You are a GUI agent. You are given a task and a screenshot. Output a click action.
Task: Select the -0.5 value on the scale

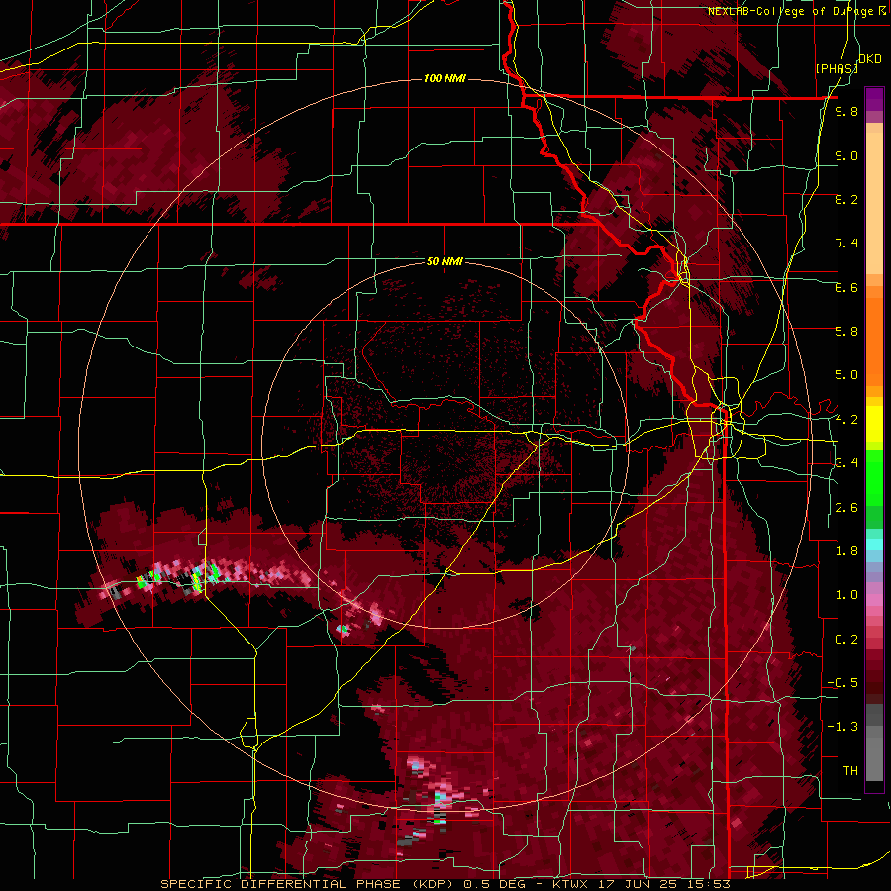842,683
